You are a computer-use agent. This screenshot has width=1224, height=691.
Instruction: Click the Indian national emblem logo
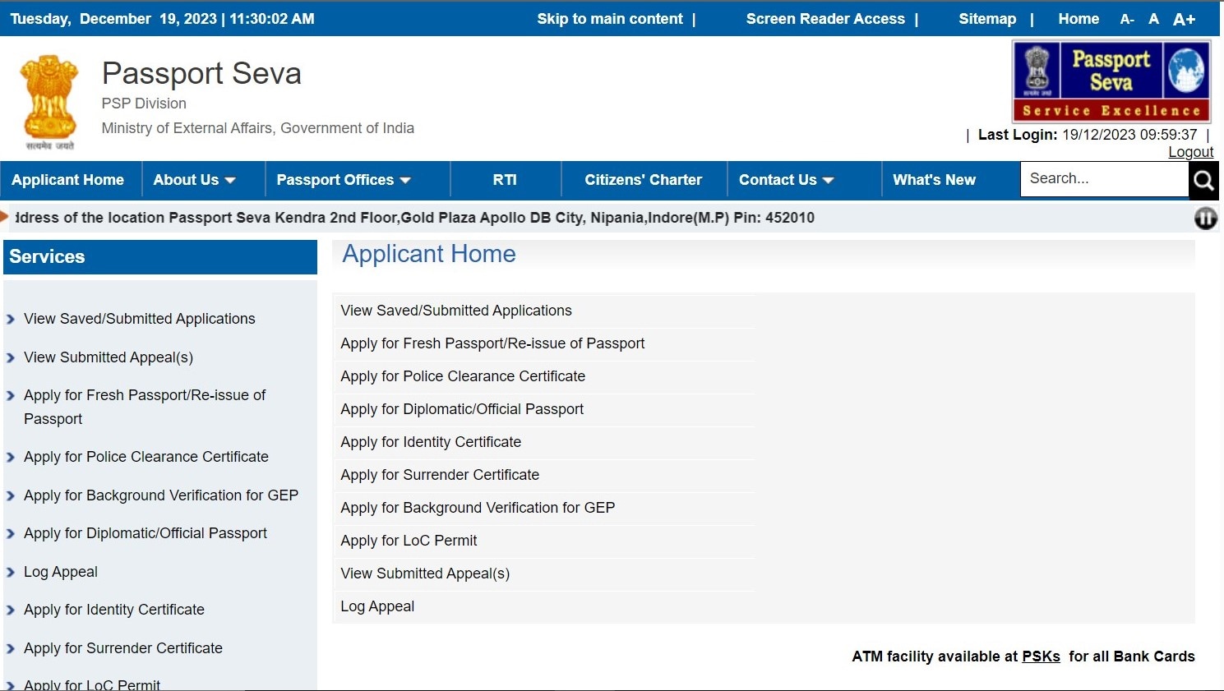pos(49,100)
